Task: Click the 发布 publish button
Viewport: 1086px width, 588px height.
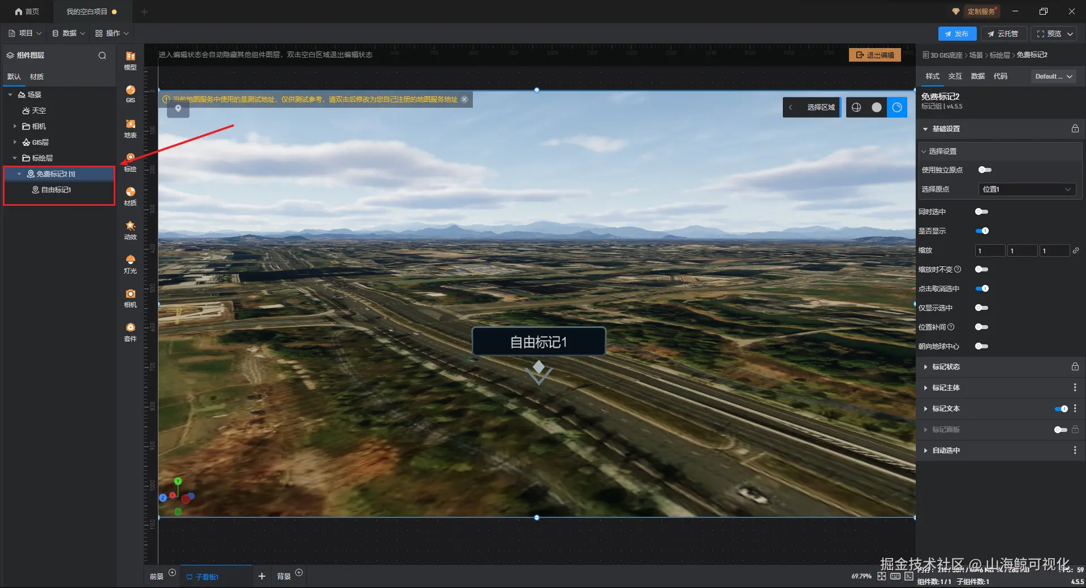Action: coord(957,34)
